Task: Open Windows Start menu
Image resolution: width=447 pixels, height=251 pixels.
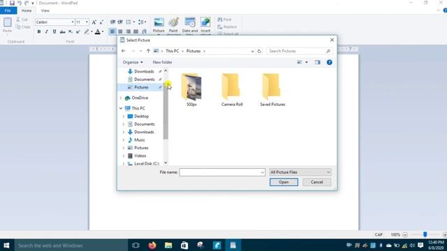Action: (x=6, y=245)
